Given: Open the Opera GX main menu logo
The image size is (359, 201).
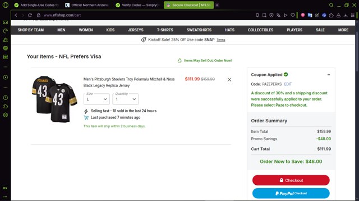Looking at the screenshot, I should 5,5.
